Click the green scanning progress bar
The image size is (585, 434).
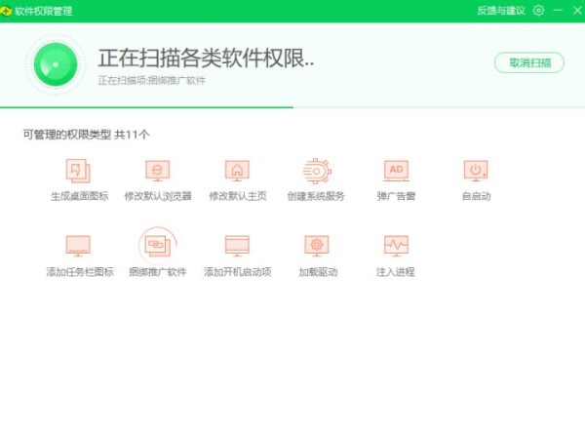tap(146, 106)
